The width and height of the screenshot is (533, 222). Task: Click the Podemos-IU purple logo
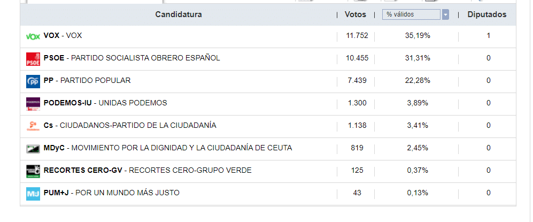point(33,103)
